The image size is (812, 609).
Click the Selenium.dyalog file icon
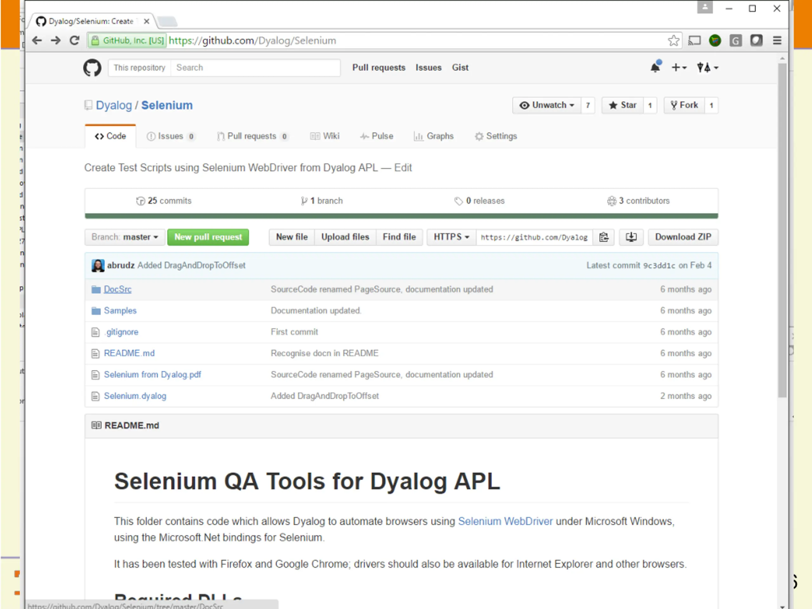pos(95,396)
